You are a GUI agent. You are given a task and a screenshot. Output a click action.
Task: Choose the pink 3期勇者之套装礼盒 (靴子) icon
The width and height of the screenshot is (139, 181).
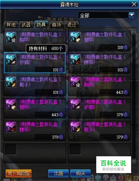[x=75, y=127]
